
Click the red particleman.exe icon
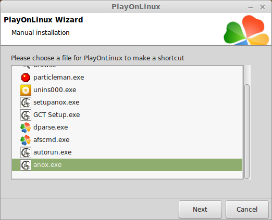(26, 77)
